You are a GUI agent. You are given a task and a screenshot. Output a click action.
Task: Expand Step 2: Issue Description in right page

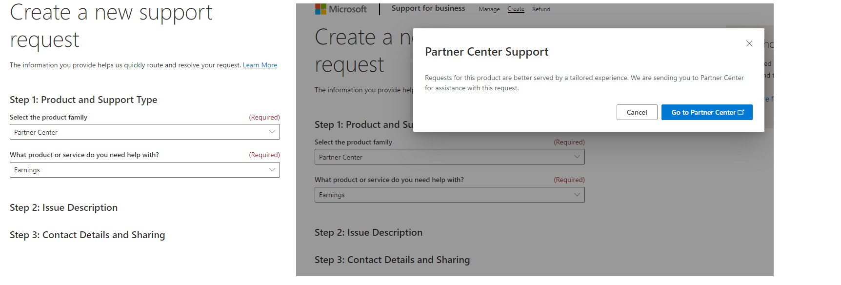368,232
